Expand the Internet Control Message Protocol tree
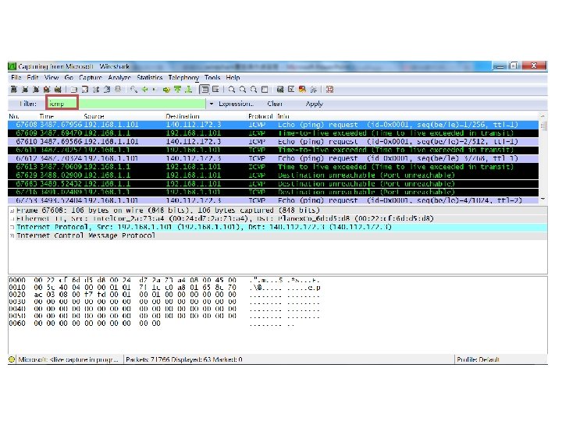 click(x=12, y=236)
